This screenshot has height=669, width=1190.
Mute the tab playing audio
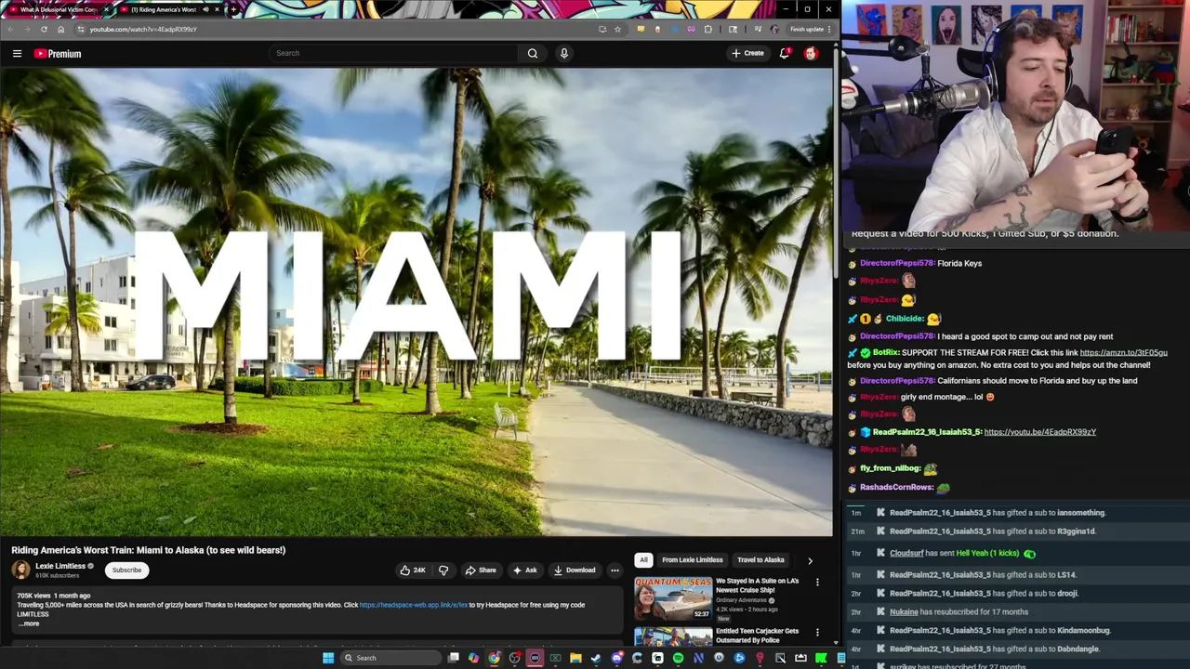point(205,9)
